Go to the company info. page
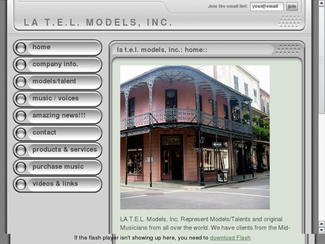This screenshot has height=244, width=325. [x=58, y=64]
